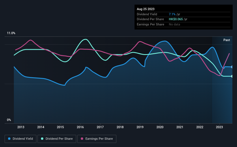Image resolution: width=237 pixels, height=147 pixels.
Task: Click the 2016 x-axis label
Action: [80, 127]
